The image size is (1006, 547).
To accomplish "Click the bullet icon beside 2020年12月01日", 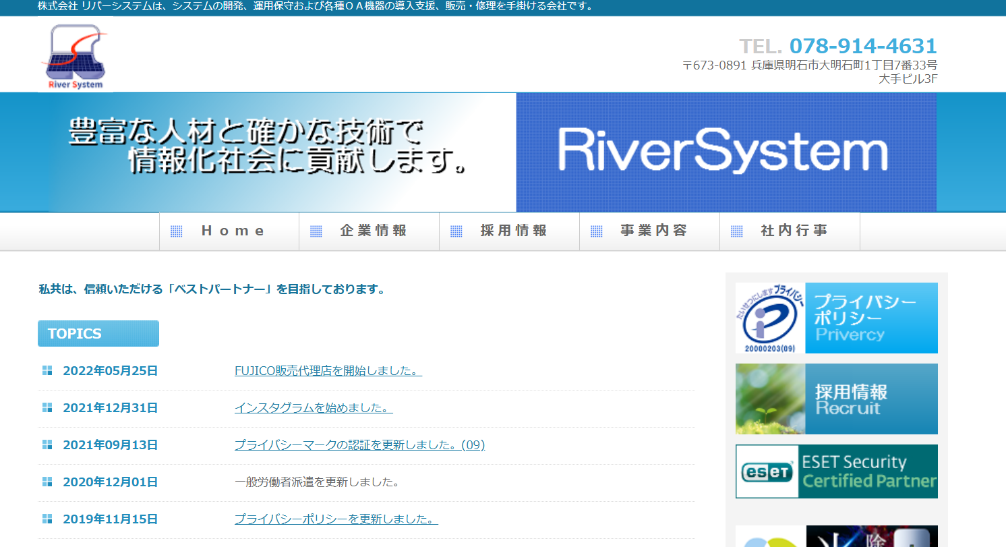I will 47,482.
